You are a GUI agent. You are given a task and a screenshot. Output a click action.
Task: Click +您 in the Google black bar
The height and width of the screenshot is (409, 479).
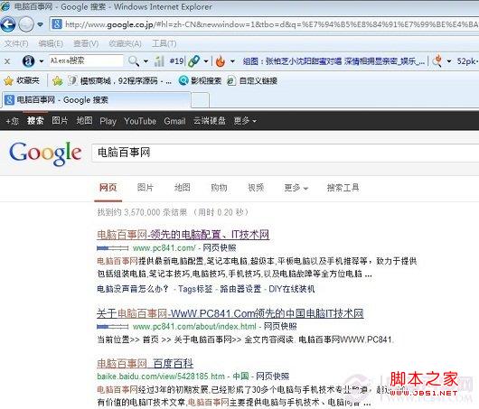(x=13, y=121)
